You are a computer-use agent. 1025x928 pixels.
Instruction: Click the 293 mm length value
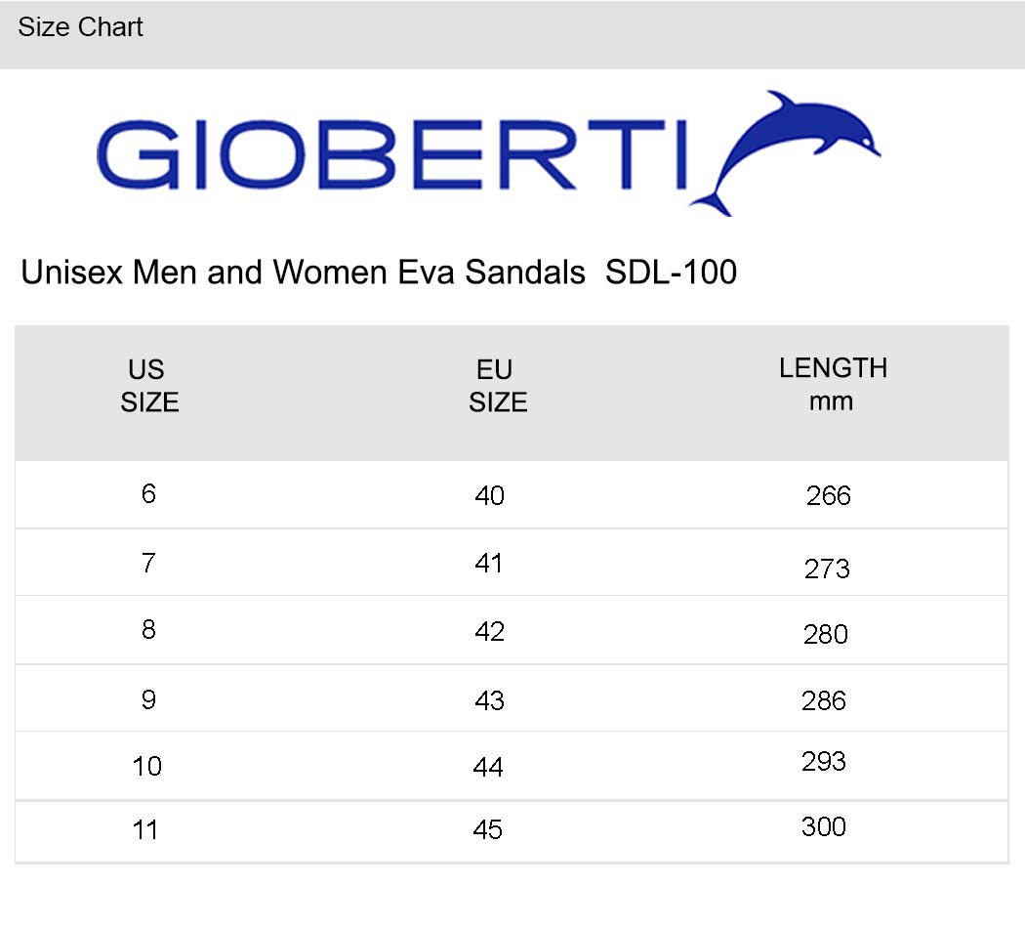click(x=824, y=761)
